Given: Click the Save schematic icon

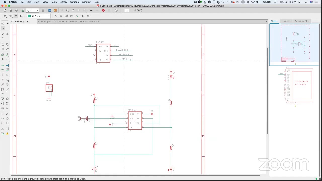Looking at the screenshot, I should point(11,10).
